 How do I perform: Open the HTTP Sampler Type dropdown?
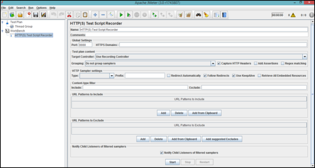(112, 76)
